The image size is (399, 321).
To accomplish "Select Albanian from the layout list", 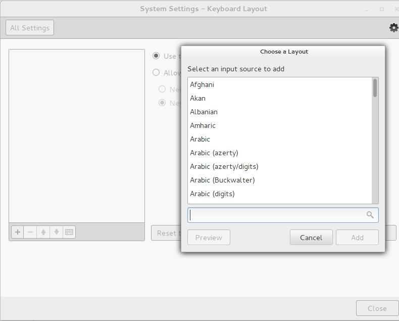I will tap(204, 112).
